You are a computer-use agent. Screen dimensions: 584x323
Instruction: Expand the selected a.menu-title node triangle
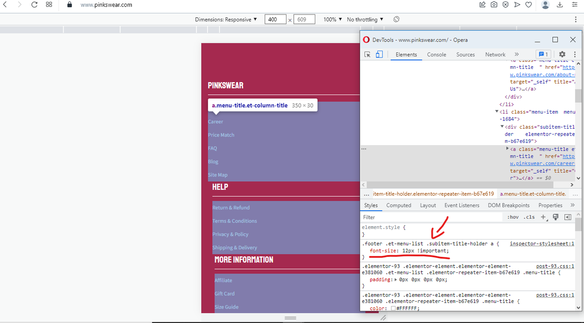[507, 149]
